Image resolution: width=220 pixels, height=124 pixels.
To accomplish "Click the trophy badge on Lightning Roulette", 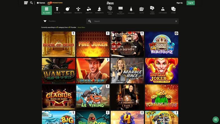I will pyautogui.click(x=142, y=33).
